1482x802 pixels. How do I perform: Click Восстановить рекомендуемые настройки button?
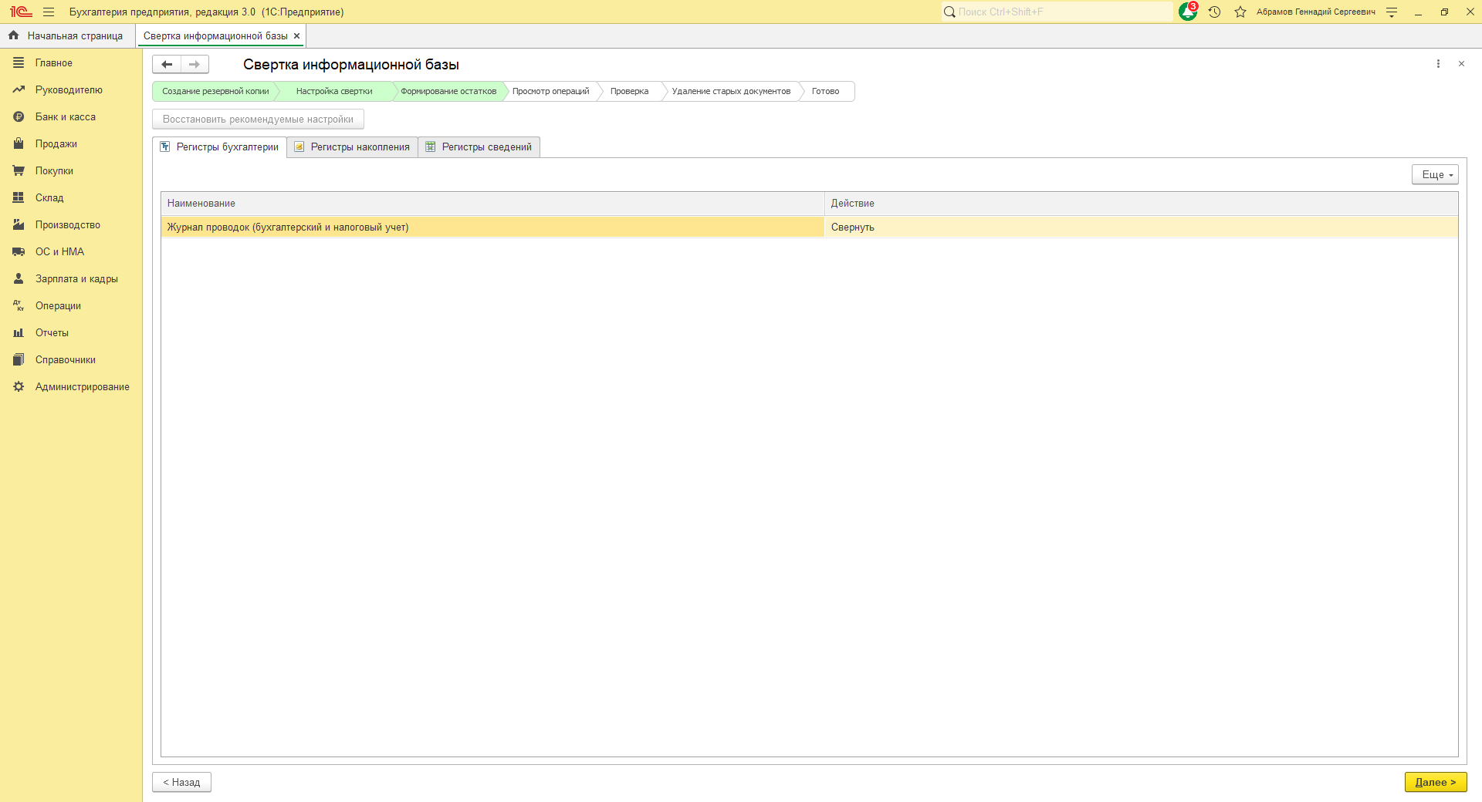point(258,120)
